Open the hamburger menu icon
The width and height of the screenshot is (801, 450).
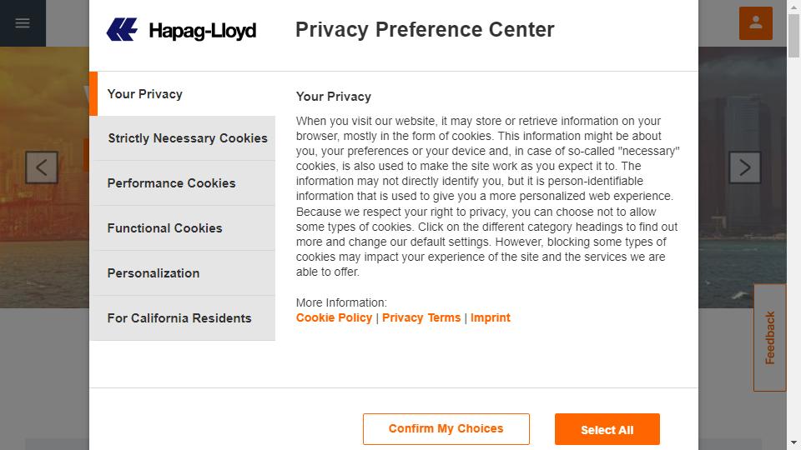tap(23, 23)
